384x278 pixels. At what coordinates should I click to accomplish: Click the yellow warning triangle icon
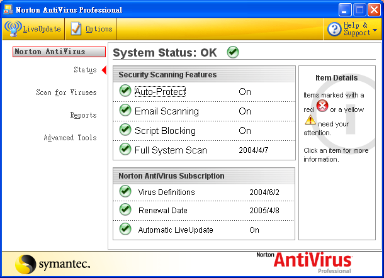pyautogui.click(x=310, y=120)
